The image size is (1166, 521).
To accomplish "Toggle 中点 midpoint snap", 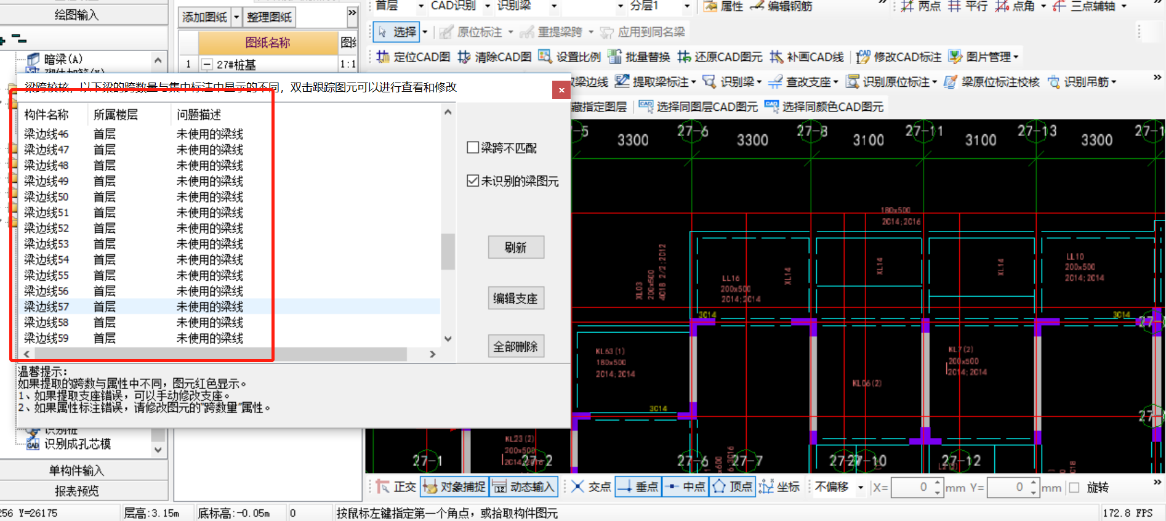I will [x=685, y=487].
